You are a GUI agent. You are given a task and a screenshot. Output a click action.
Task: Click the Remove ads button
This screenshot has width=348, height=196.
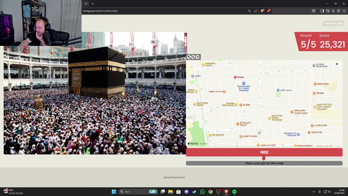(333, 23)
